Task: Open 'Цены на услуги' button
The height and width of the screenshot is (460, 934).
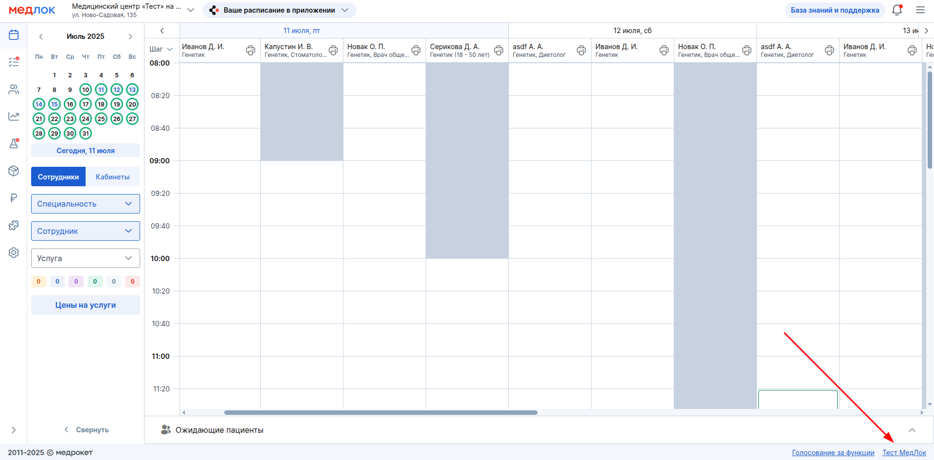Action: 86,305
